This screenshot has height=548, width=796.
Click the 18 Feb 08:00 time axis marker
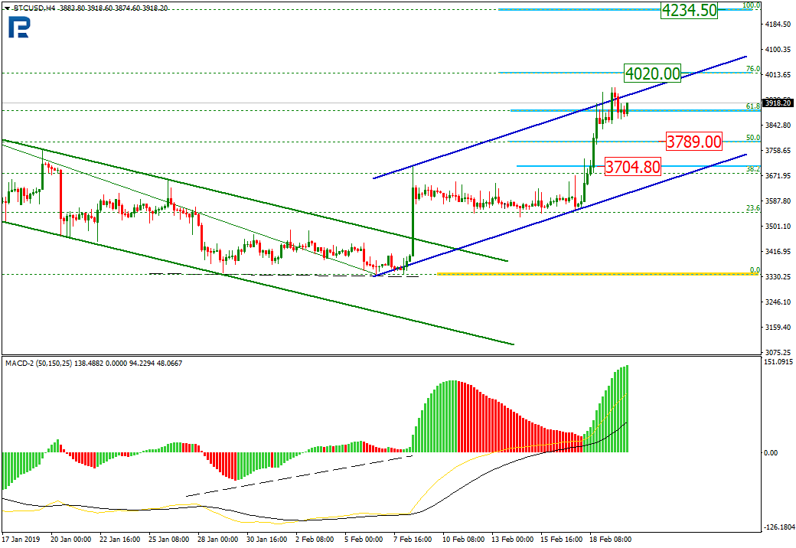tap(611, 540)
